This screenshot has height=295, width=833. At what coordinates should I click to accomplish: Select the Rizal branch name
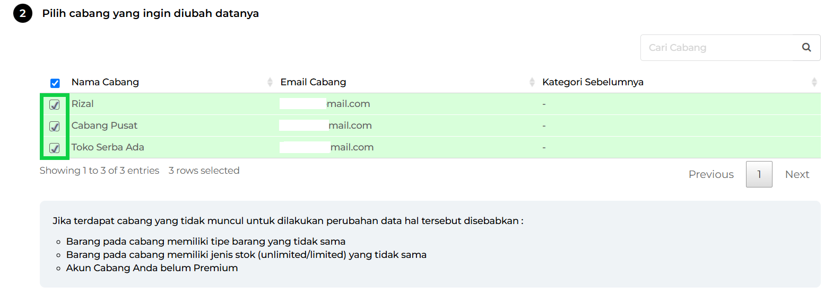pos(83,104)
